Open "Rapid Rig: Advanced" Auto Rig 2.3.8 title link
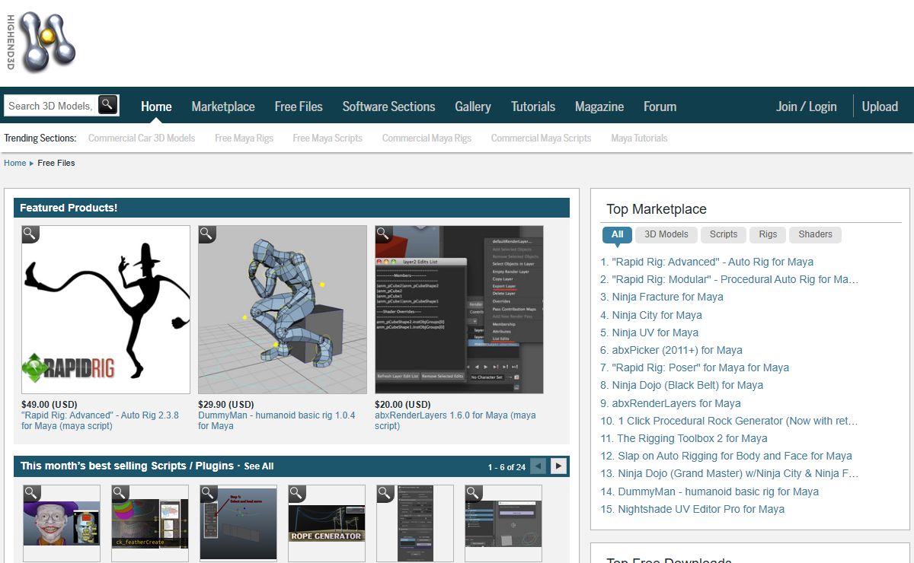 click(x=101, y=421)
